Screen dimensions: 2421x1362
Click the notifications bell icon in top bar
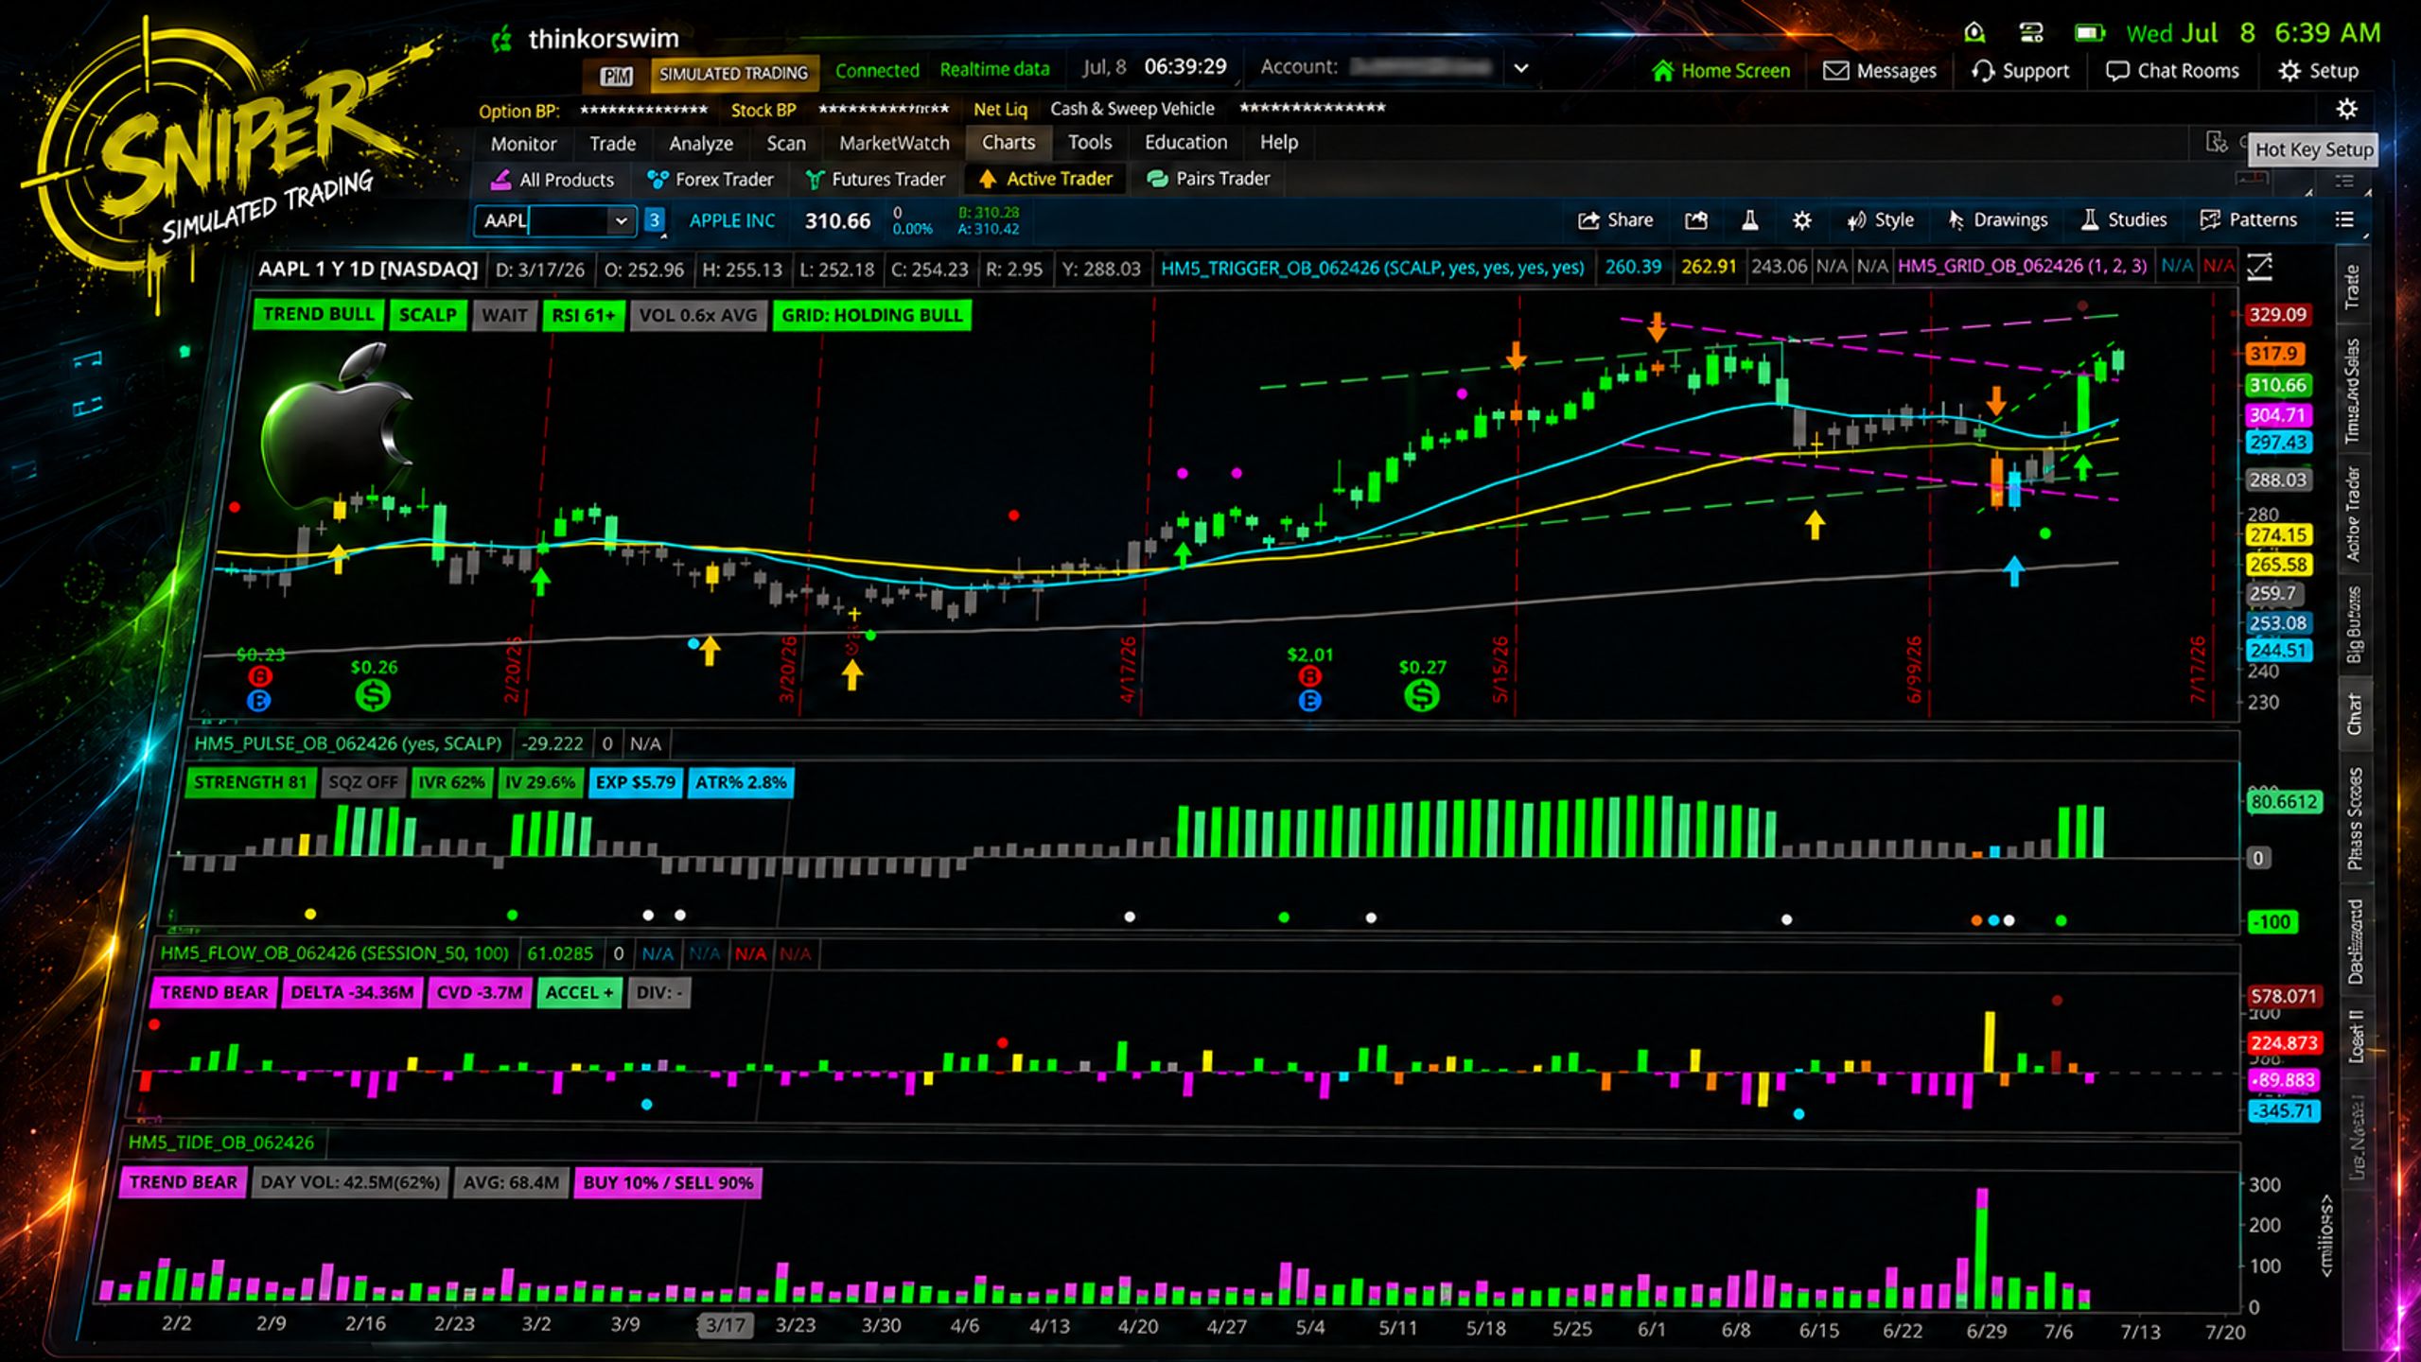(x=1974, y=33)
